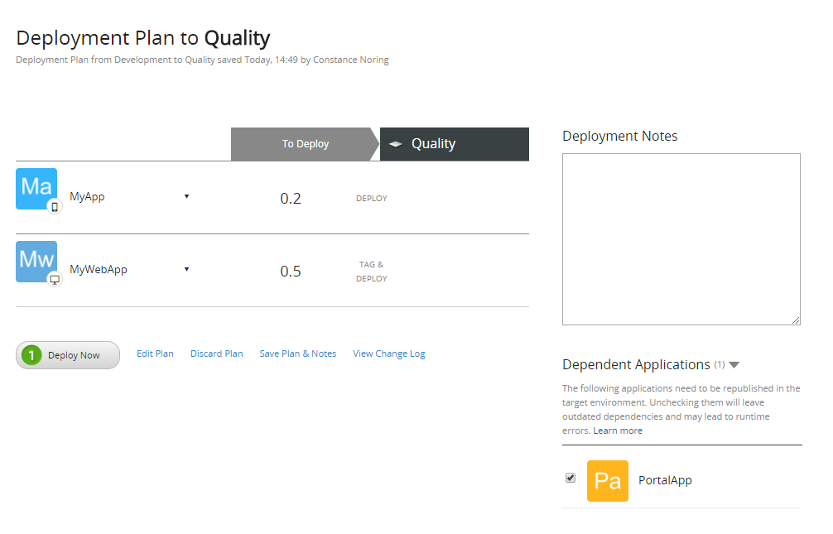View the change log
This screenshot has width=833, height=534.
tap(388, 354)
